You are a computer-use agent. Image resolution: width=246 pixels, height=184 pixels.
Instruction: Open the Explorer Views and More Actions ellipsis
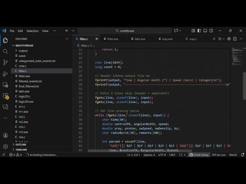(67, 39)
